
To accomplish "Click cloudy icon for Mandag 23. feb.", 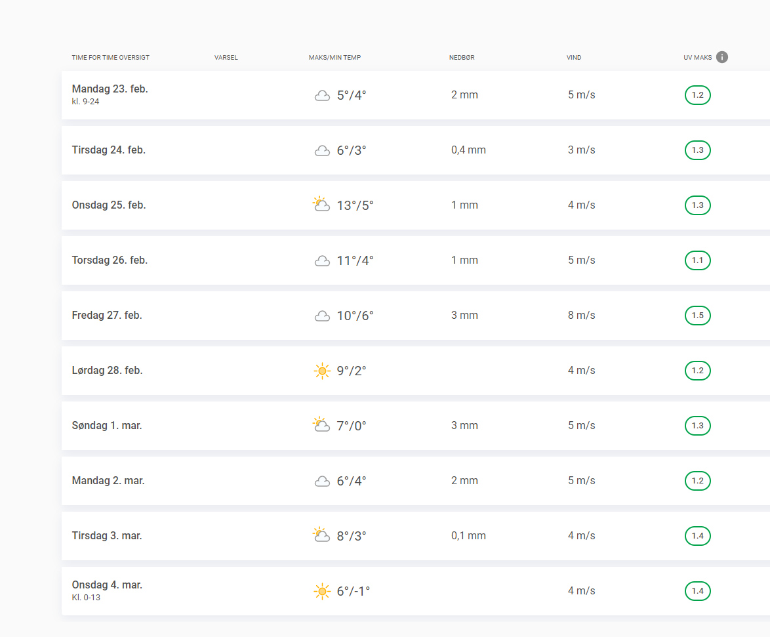I will point(321,96).
